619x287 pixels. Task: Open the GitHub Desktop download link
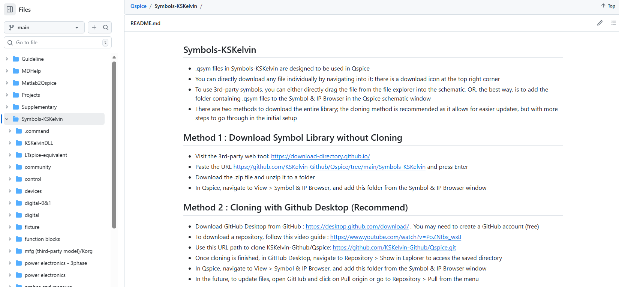tap(357, 226)
